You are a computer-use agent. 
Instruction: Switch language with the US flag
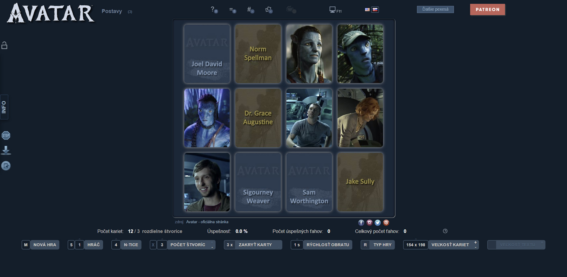(367, 10)
